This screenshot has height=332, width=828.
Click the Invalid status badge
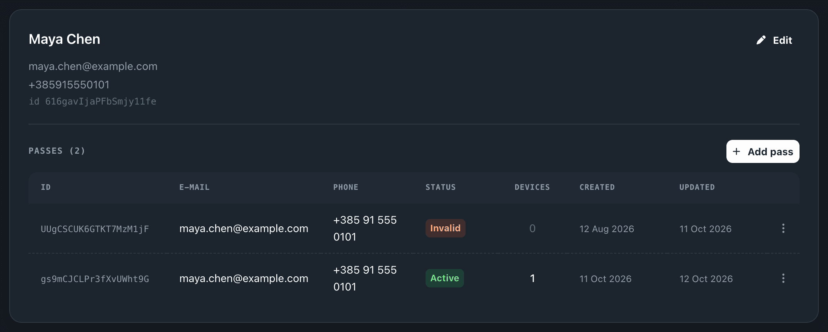[445, 228]
